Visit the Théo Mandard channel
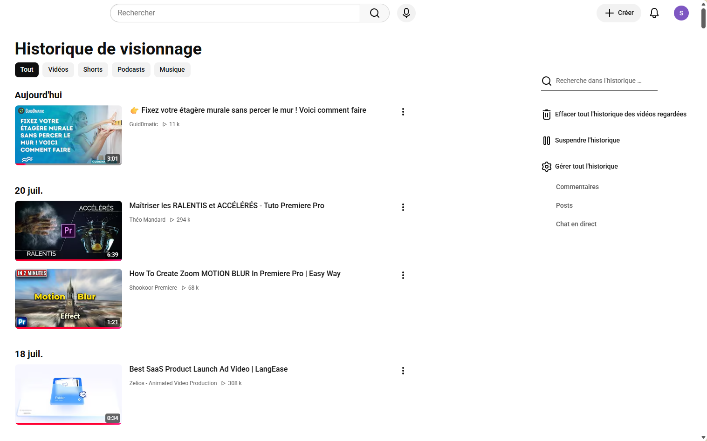This screenshot has width=707, height=441. pos(147,220)
